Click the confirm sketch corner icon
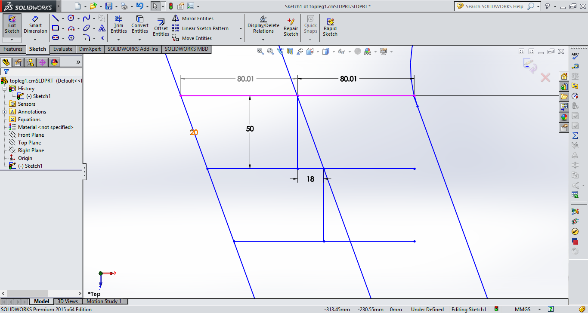This screenshot has width=588, height=313. [x=529, y=65]
